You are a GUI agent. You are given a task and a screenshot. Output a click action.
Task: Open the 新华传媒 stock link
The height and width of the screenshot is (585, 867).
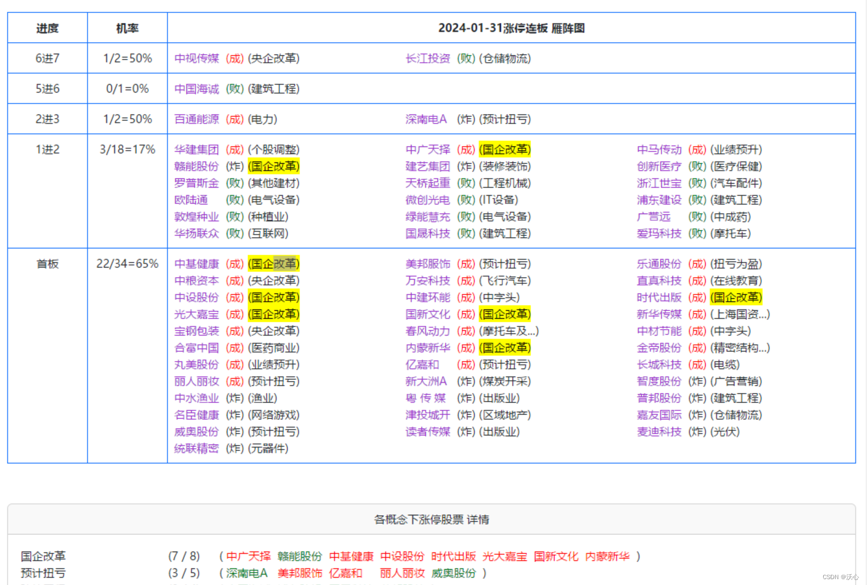(x=659, y=314)
